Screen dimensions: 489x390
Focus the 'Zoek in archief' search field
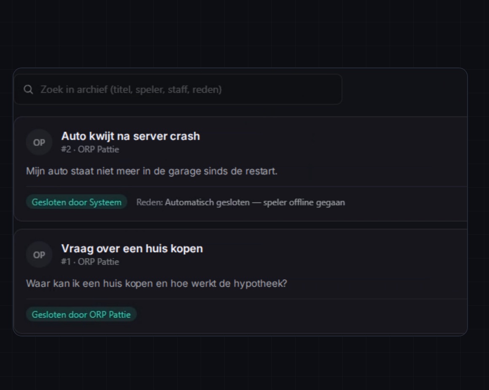coord(178,89)
